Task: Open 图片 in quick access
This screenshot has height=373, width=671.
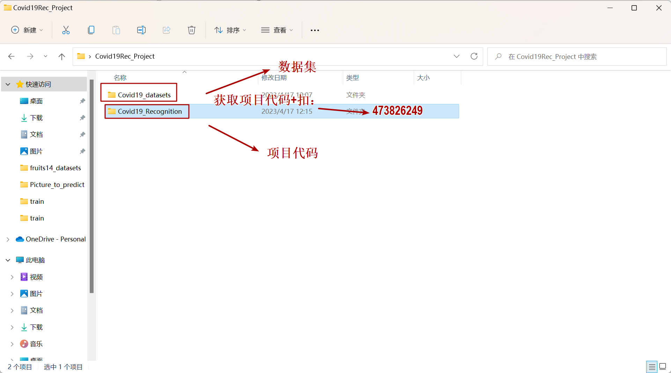Action: 36,151
